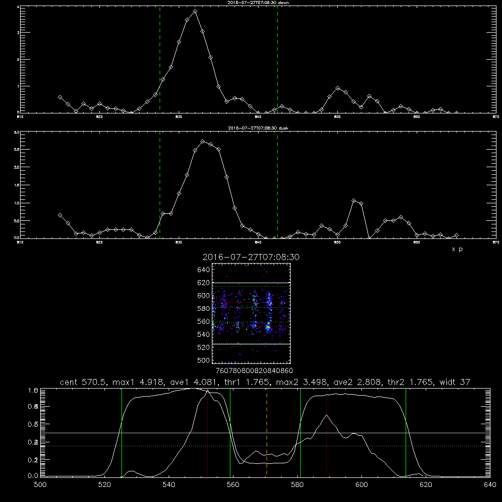The height and width of the screenshot is (502, 502).
Task: Click the timestamp title above the heatmap
Action: pyautogui.click(x=251, y=257)
